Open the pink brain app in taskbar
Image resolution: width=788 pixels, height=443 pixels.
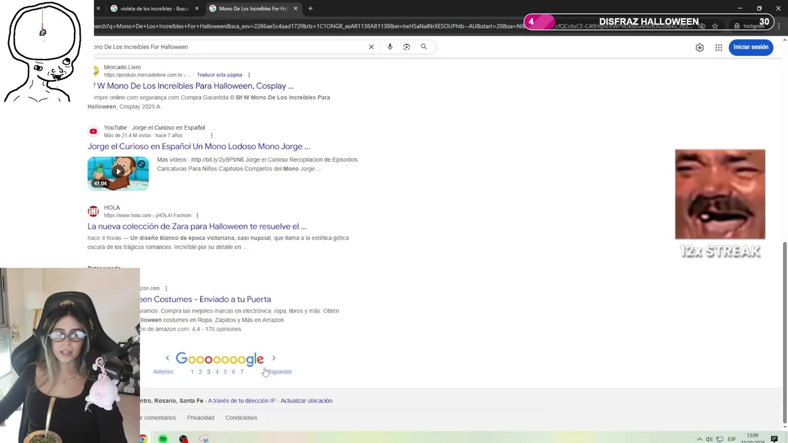point(204,439)
